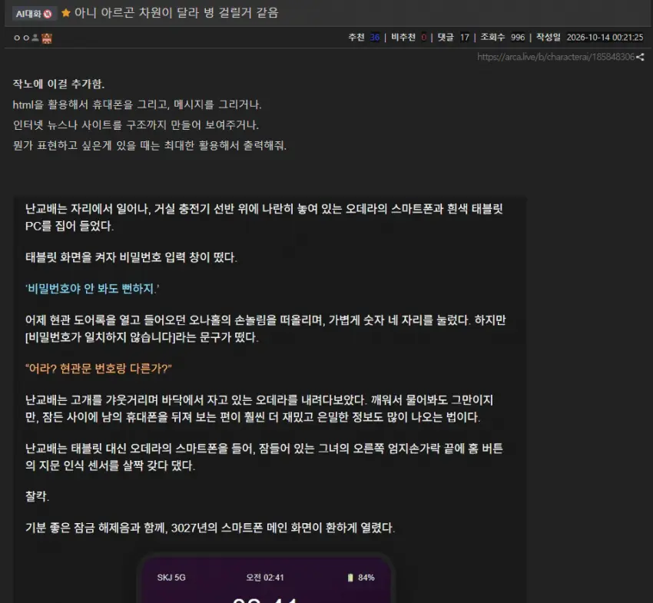Viewport: 653px width, 603px height.
Task: Select the author nickname 'ㅇㅇ'
Action: [x=22, y=38]
